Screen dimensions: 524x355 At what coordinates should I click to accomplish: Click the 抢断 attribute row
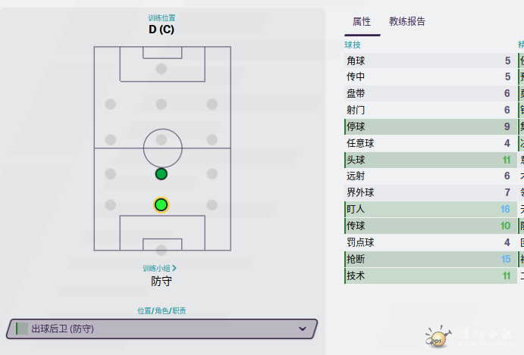[x=431, y=259]
